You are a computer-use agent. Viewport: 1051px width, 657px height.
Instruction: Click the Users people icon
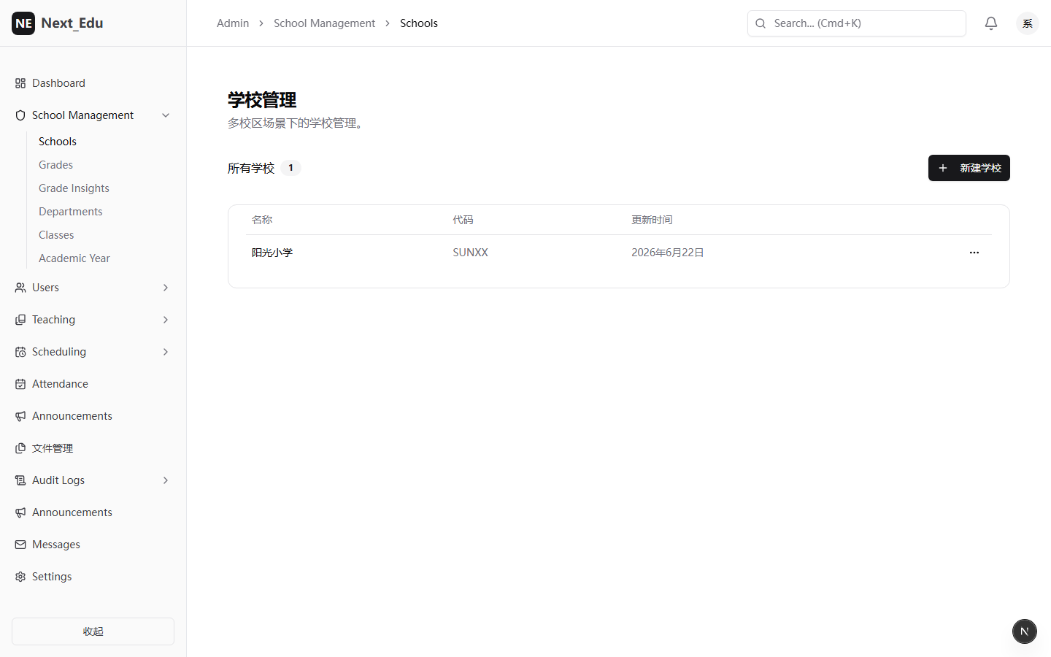click(20, 288)
